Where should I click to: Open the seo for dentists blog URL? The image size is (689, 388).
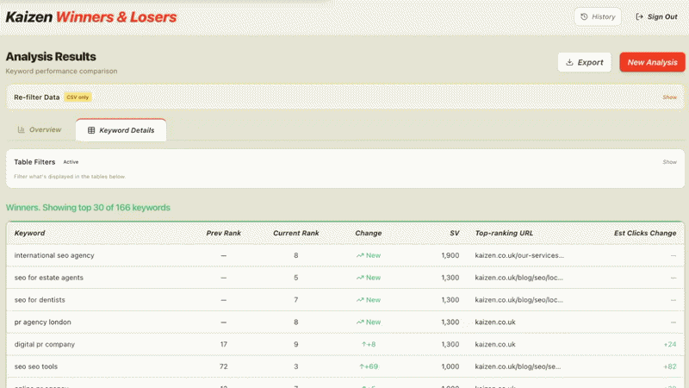pyautogui.click(x=519, y=299)
